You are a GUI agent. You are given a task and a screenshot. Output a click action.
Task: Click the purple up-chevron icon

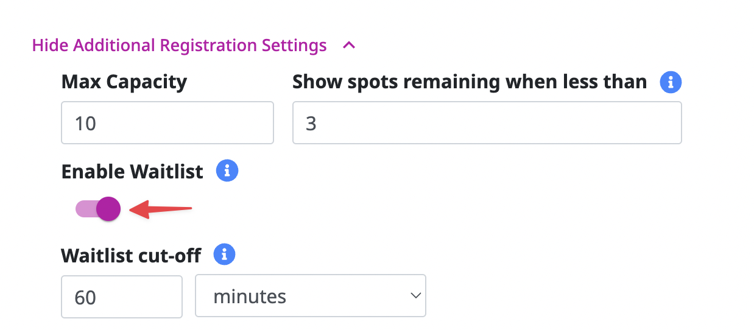(x=349, y=45)
